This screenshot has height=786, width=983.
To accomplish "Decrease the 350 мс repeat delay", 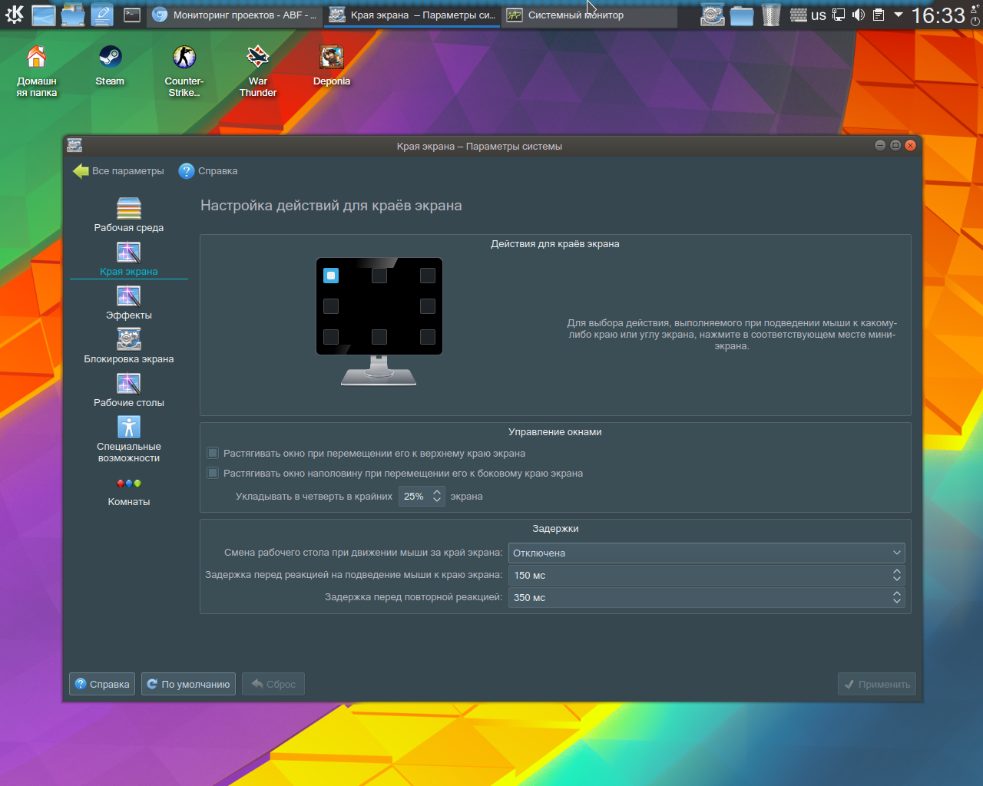I will click(x=896, y=601).
